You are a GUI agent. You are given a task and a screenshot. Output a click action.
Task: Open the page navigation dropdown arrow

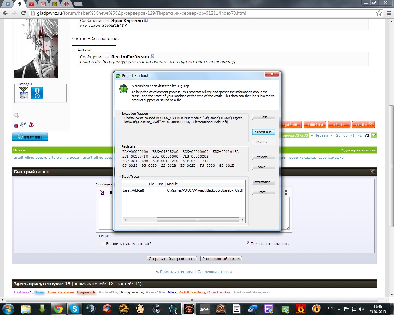click(374, 135)
